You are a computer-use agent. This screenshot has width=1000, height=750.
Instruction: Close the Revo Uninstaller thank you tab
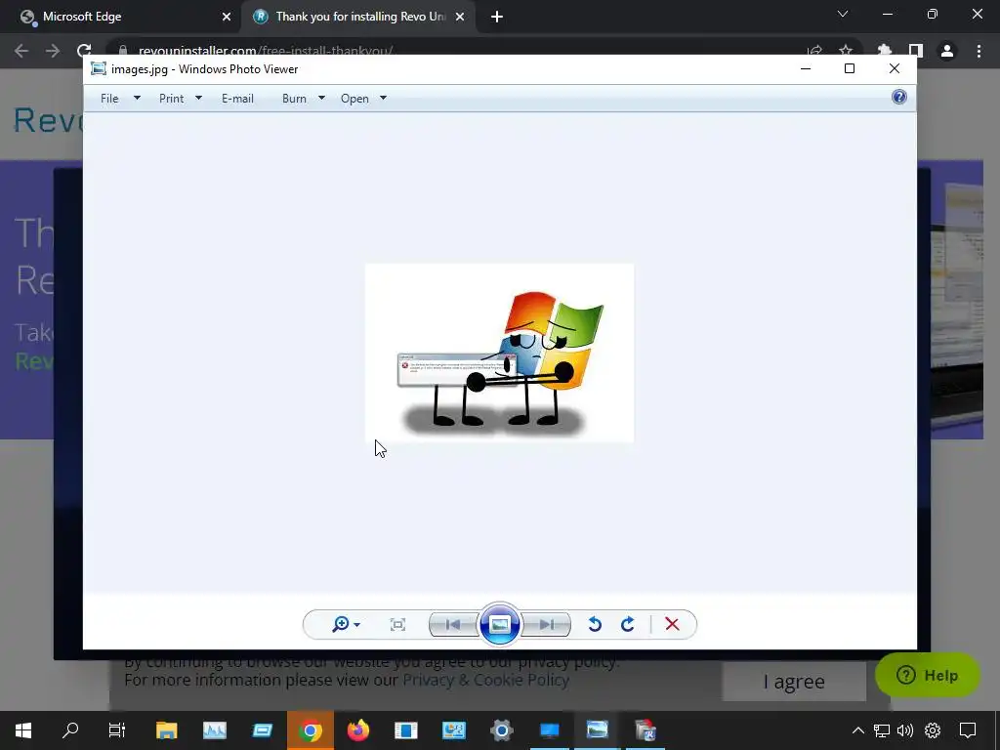[x=460, y=17]
